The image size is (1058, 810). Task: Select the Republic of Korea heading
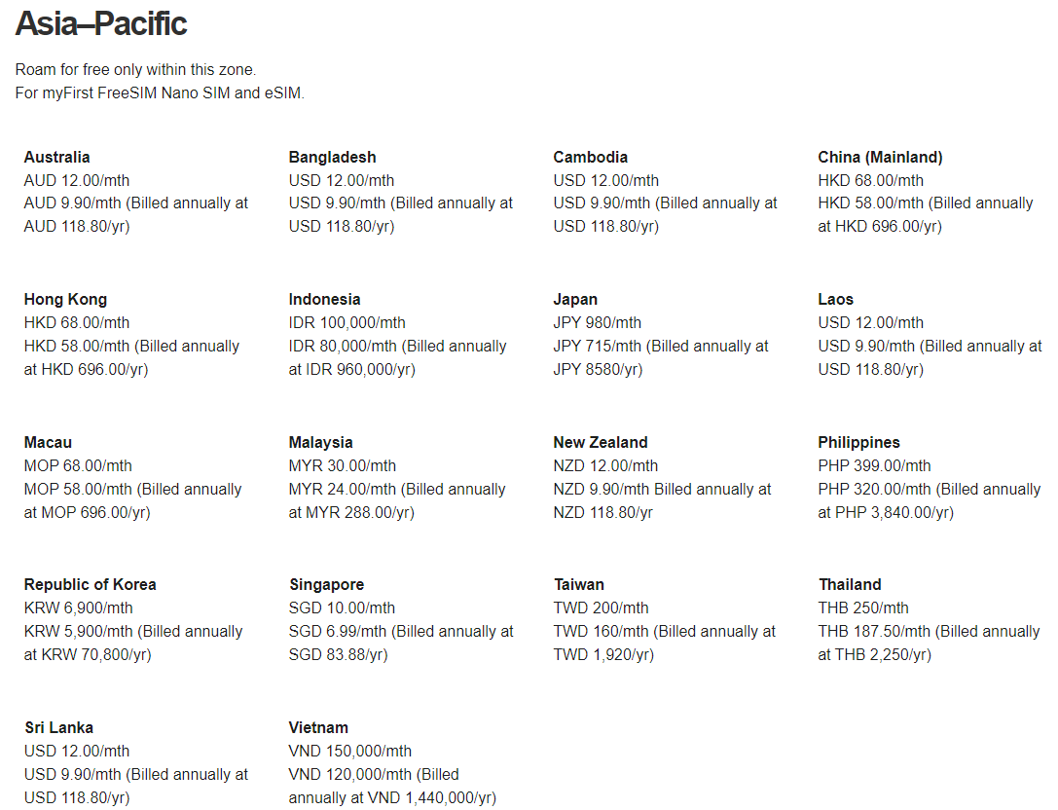click(90, 584)
